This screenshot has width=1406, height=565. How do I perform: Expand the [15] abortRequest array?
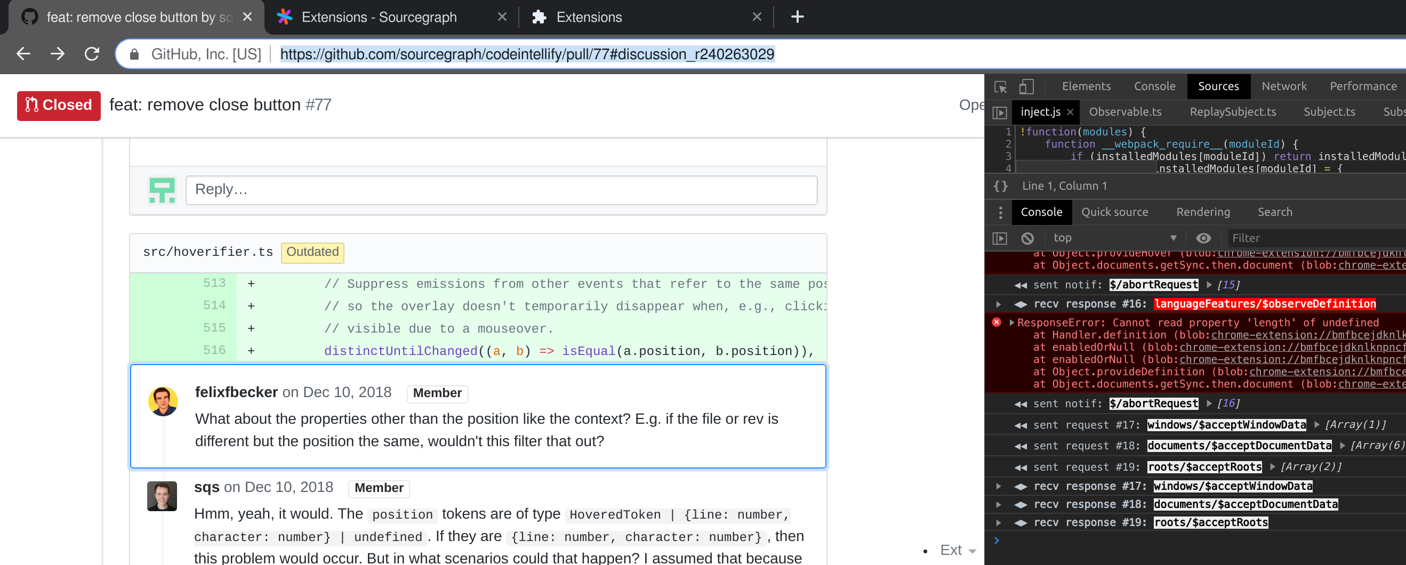1209,285
